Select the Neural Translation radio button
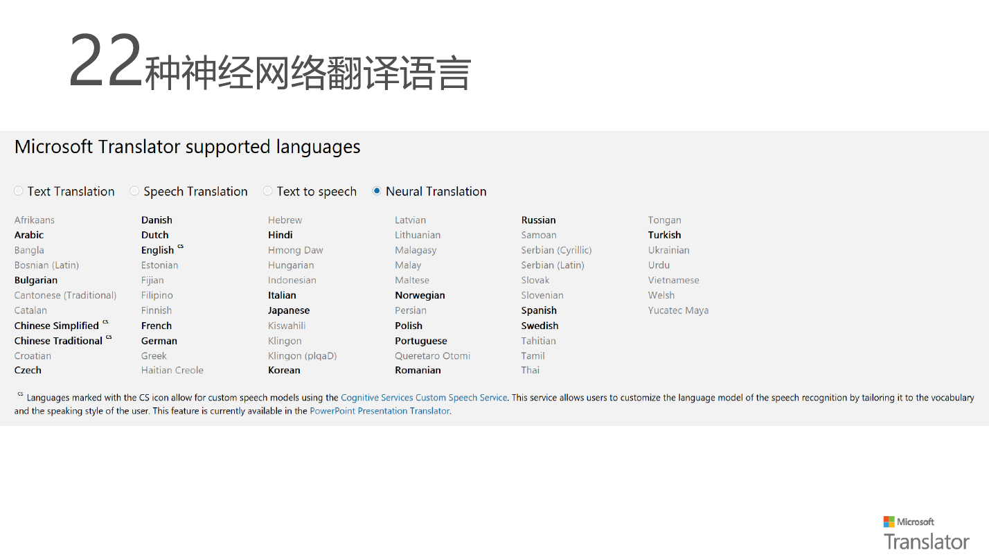The image size is (989, 557). (377, 191)
